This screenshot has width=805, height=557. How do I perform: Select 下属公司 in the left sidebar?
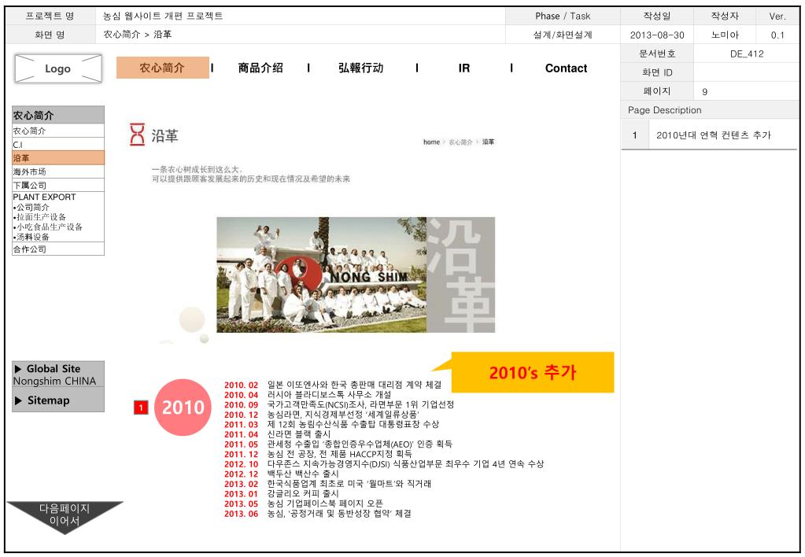(x=58, y=186)
